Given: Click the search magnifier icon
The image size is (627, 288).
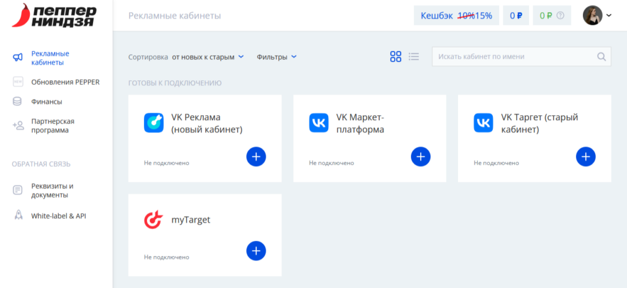Looking at the screenshot, I should pyautogui.click(x=601, y=57).
